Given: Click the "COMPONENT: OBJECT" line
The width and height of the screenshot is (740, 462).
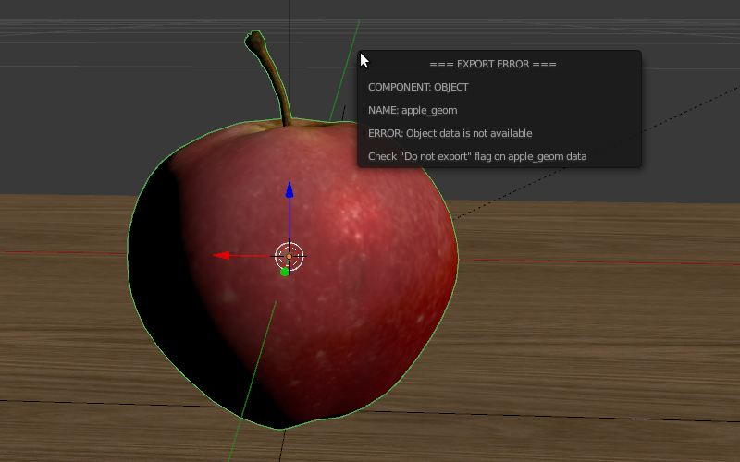Looking at the screenshot, I should (418, 87).
